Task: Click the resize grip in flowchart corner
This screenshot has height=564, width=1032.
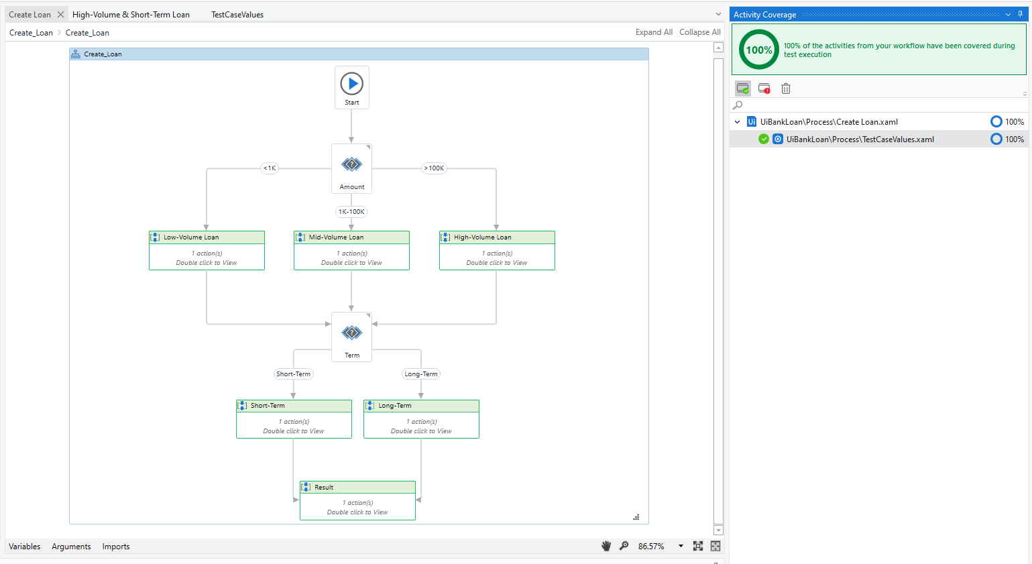Action: pos(636,517)
